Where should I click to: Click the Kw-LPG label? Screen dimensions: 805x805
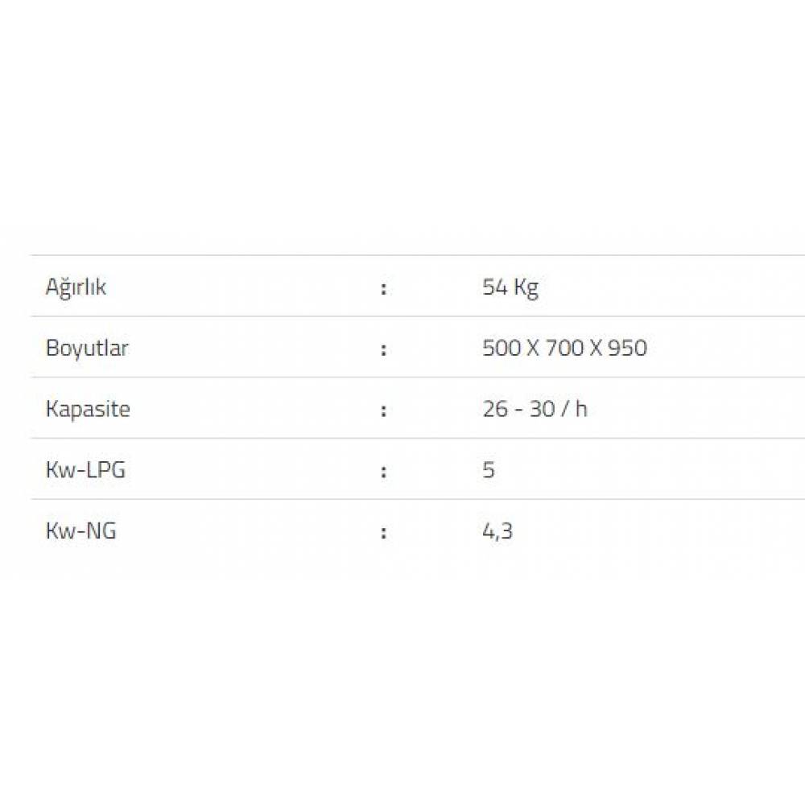tap(85, 470)
